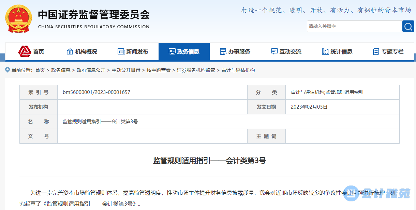This screenshot has height=210, width=416.
Task: Click the 发文日期 table label
Action: tap(266, 107)
